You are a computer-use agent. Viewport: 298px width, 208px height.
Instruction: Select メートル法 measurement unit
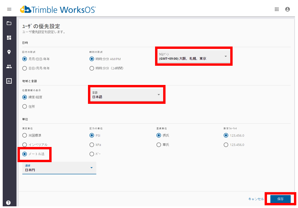click(x=25, y=154)
